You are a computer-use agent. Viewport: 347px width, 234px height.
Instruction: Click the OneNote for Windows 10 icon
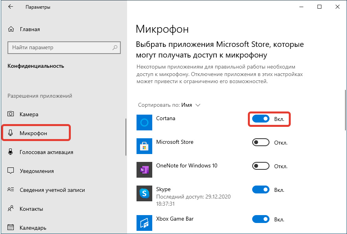click(x=144, y=170)
